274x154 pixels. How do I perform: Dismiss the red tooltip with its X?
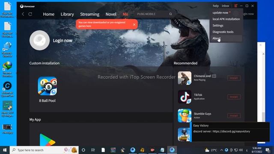[x=134, y=24]
